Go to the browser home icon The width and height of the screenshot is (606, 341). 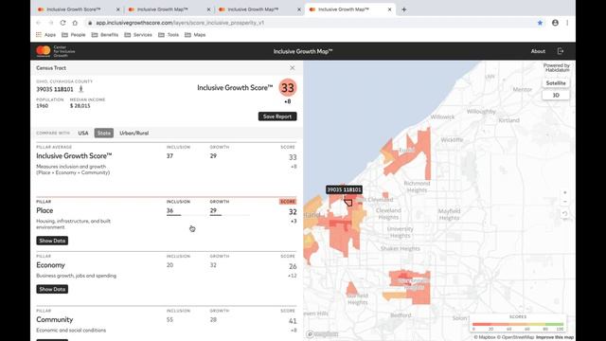coord(75,23)
